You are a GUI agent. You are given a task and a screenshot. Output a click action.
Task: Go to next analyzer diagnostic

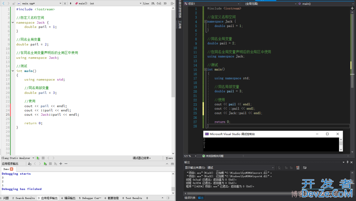(53, 158)
